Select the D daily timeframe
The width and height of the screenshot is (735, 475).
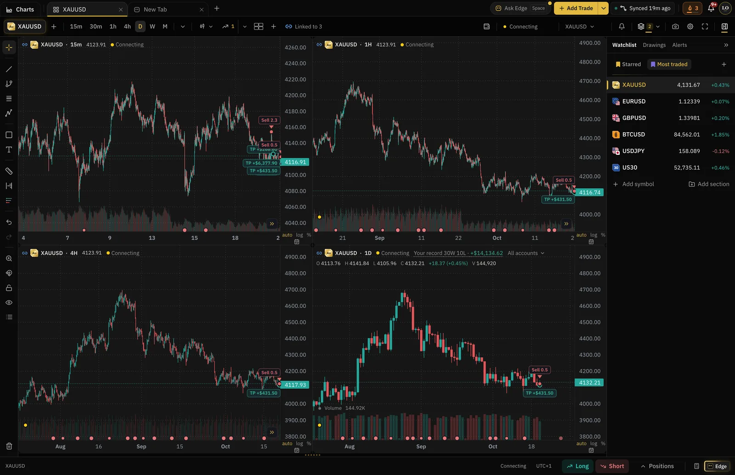[140, 27]
